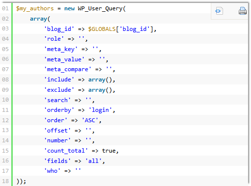Click the 'offset' key on line 13
Screen dimensions: 251x186
coord(57,131)
